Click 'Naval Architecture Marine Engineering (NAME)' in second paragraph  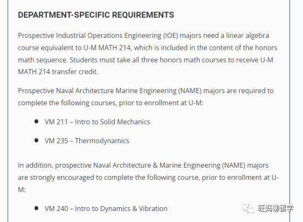tap(129, 91)
